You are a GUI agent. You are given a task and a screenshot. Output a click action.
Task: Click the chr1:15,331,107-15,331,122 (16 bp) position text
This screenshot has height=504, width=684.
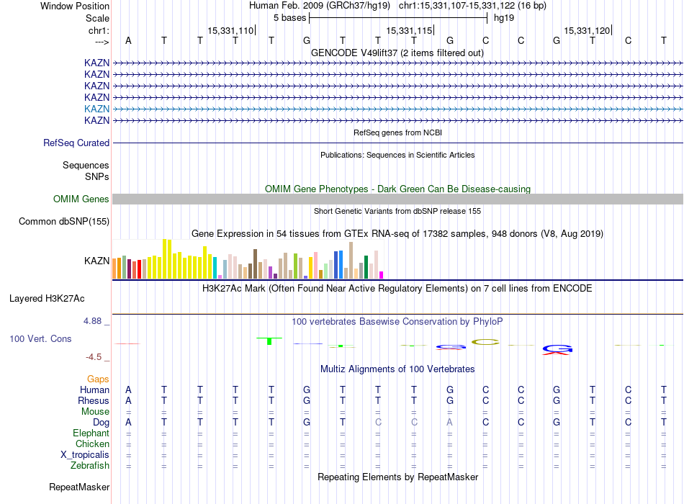click(472, 6)
